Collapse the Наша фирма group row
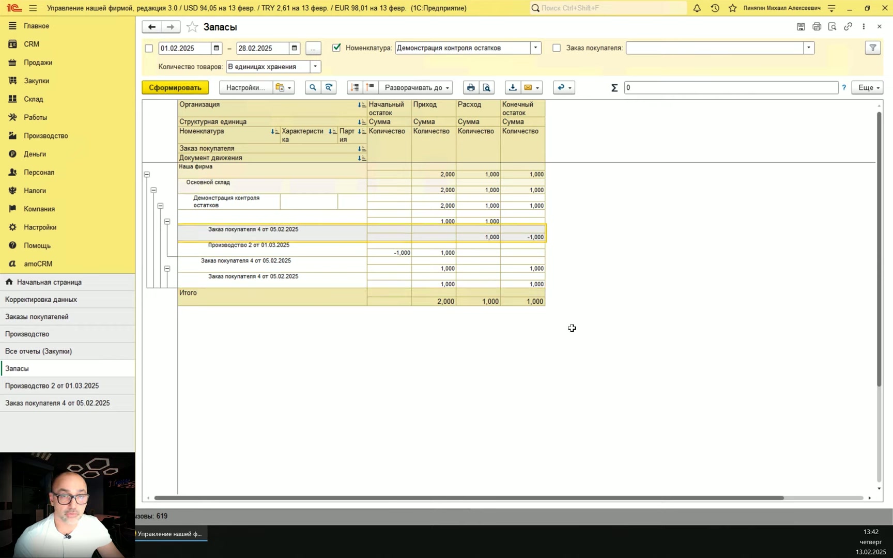The height and width of the screenshot is (558, 893). pyautogui.click(x=147, y=175)
